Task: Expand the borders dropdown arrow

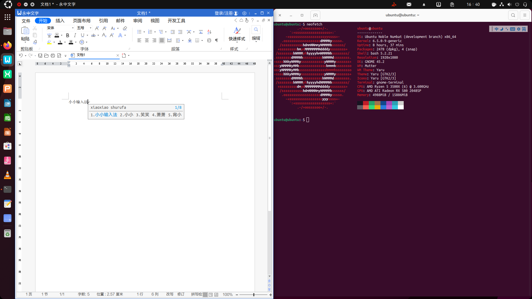Action: pos(202,40)
